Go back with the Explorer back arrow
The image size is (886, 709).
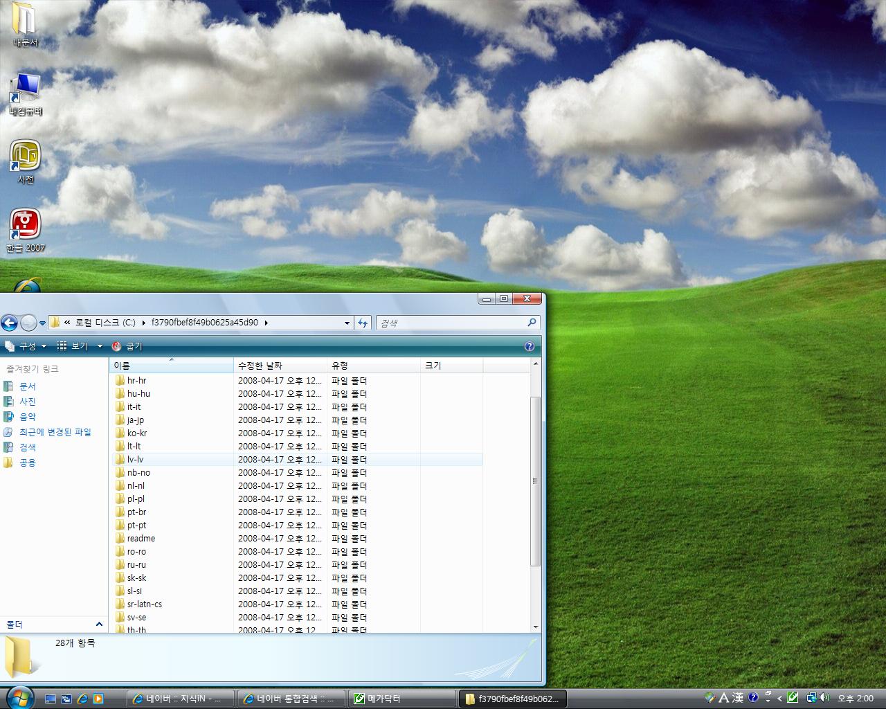(10, 323)
